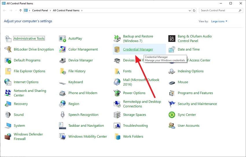This screenshot has width=246, height=157.
Task: Click the Storage Spaces drives icon
Action: point(117,115)
